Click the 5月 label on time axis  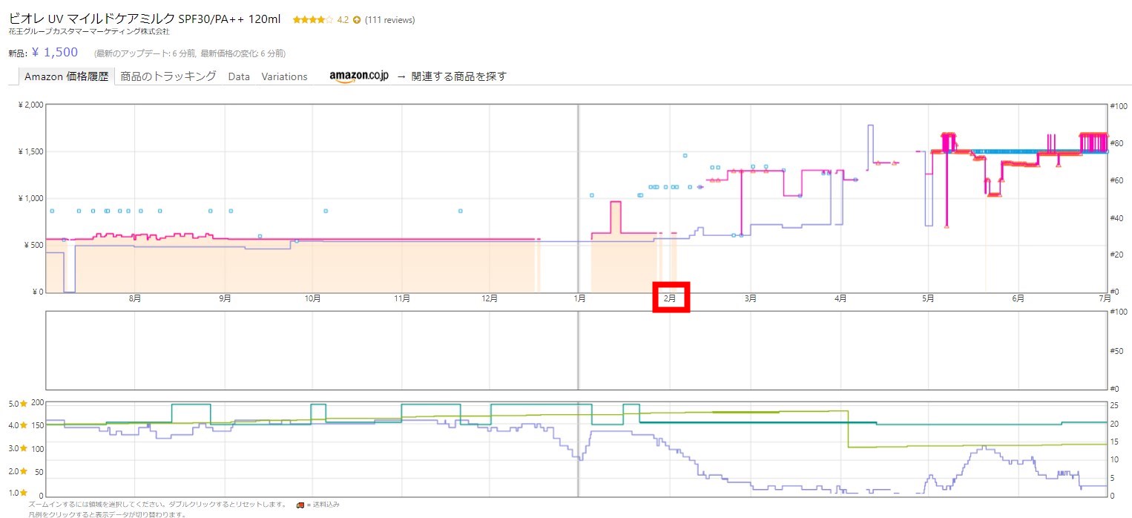tap(928, 298)
